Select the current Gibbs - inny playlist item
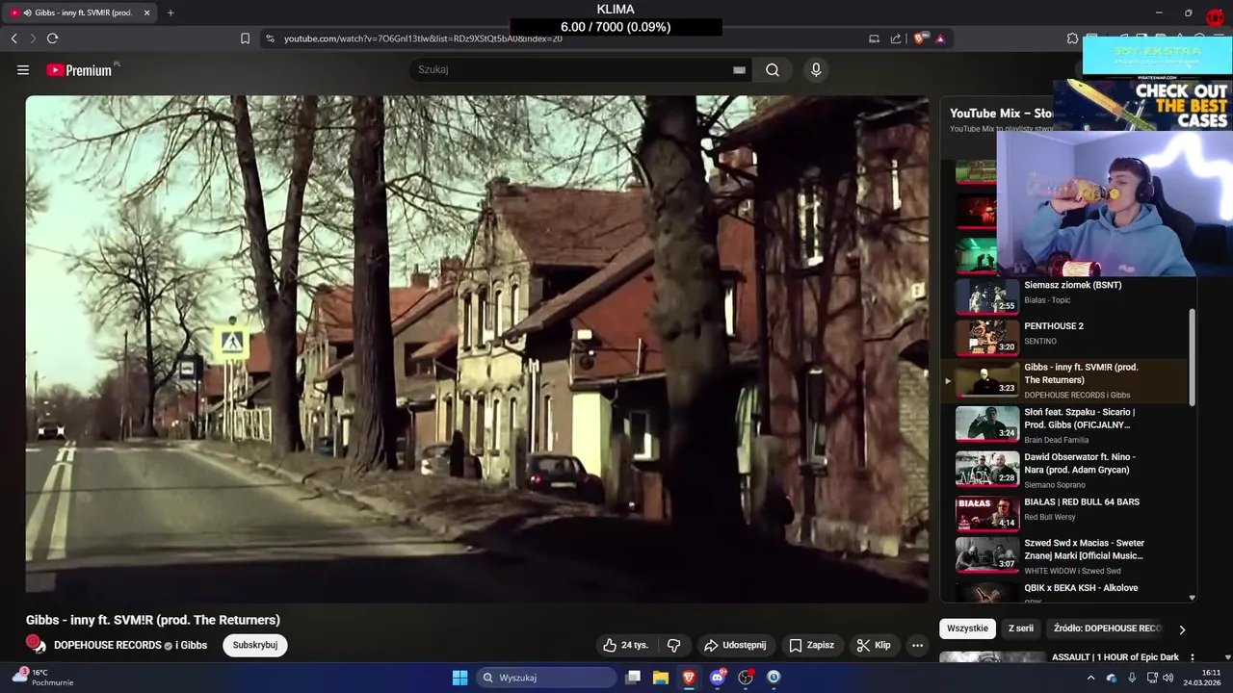Viewport: 1233px width, 693px height. [x=1064, y=381]
